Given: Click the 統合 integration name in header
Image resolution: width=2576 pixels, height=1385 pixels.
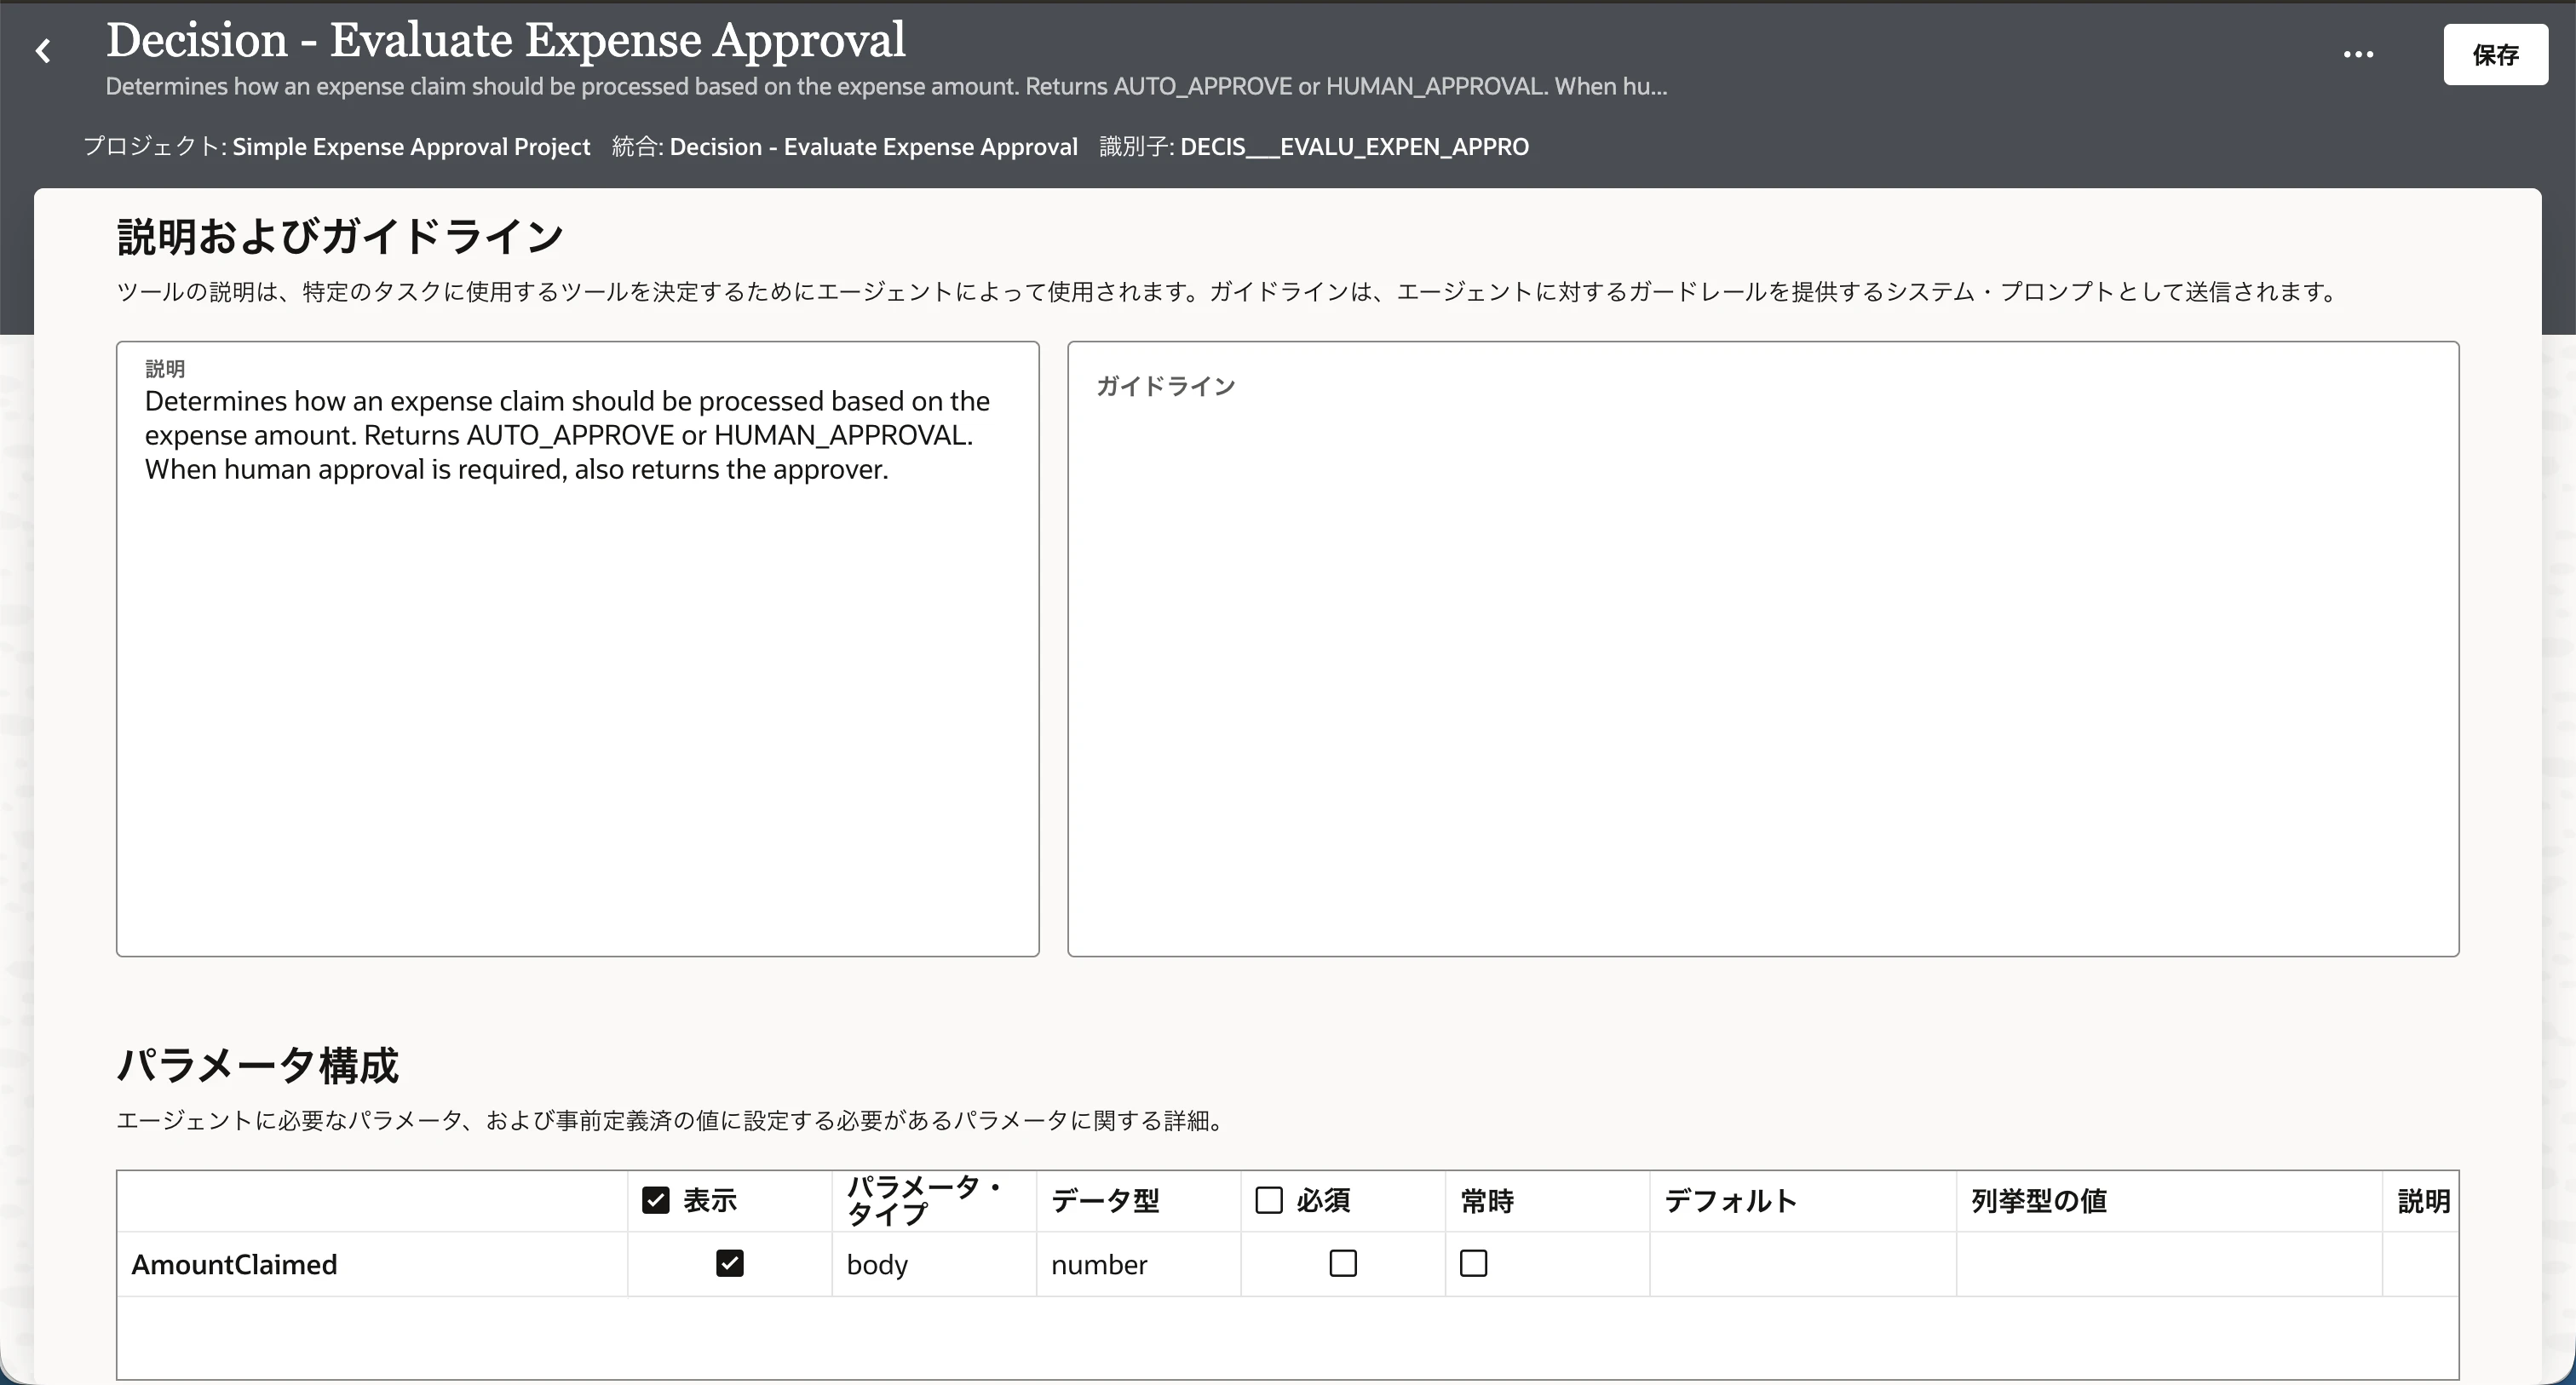Looking at the screenshot, I should pyautogui.click(x=873, y=146).
